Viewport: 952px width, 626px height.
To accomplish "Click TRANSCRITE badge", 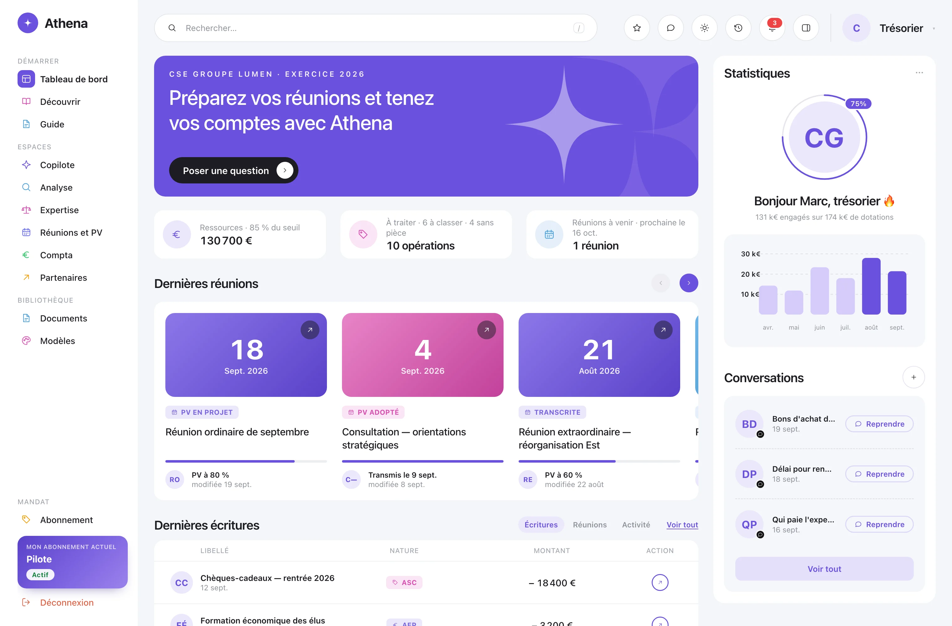I will [x=552, y=412].
